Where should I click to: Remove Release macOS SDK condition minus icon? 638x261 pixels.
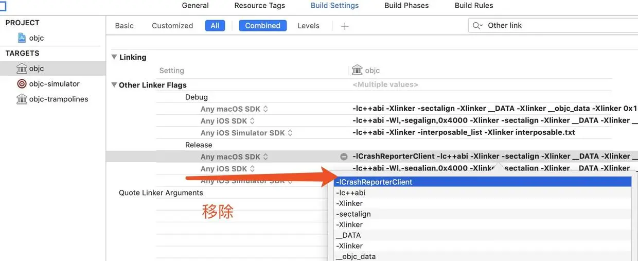(x=344, y=156)
